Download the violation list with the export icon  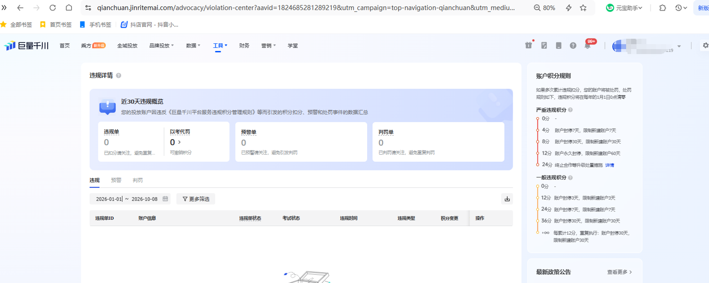[x=507, y=199]
